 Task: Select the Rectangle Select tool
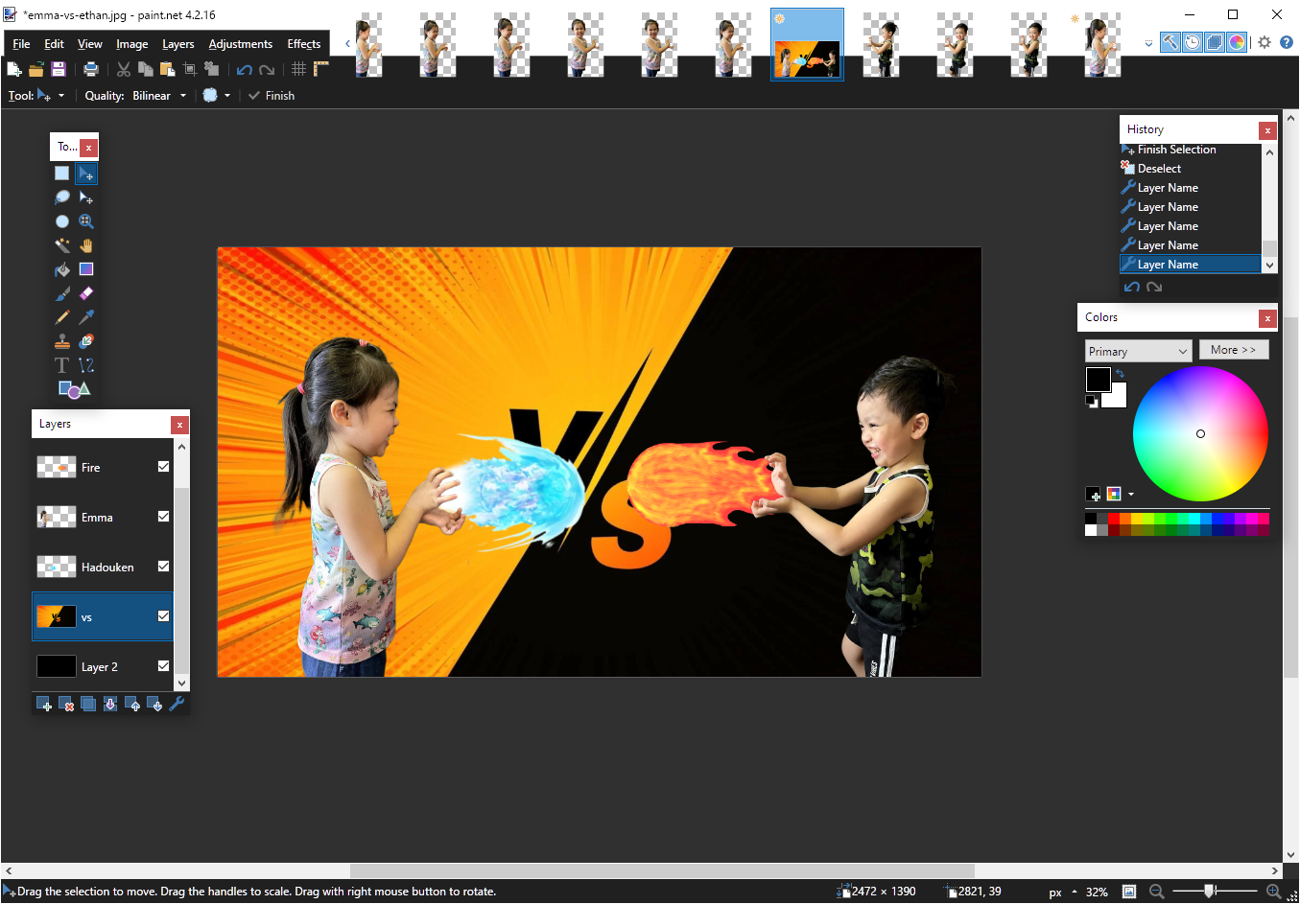[62, 174]
